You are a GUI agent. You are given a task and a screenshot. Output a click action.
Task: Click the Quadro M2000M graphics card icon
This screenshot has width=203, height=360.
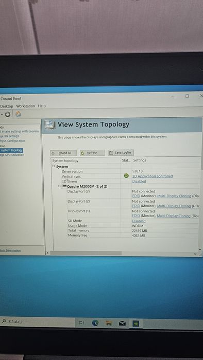tap(64, 186)
